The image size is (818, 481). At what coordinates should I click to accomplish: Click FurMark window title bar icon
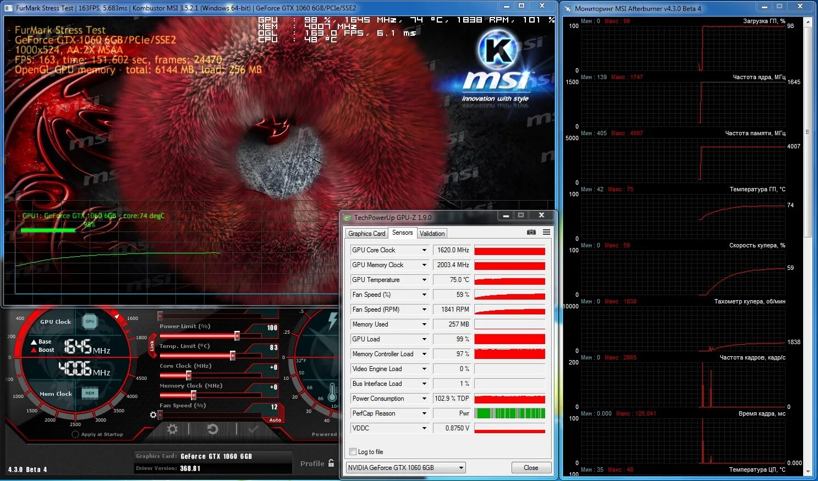[x=9, y=8]
